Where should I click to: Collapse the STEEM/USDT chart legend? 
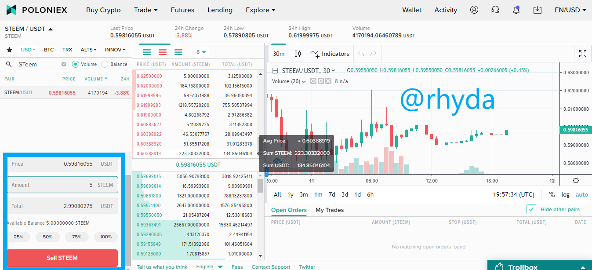(275, 70)
